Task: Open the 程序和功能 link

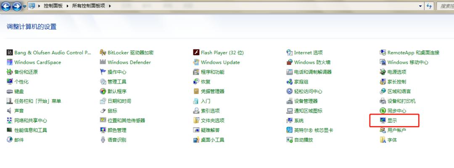Action: pos(213,72)
